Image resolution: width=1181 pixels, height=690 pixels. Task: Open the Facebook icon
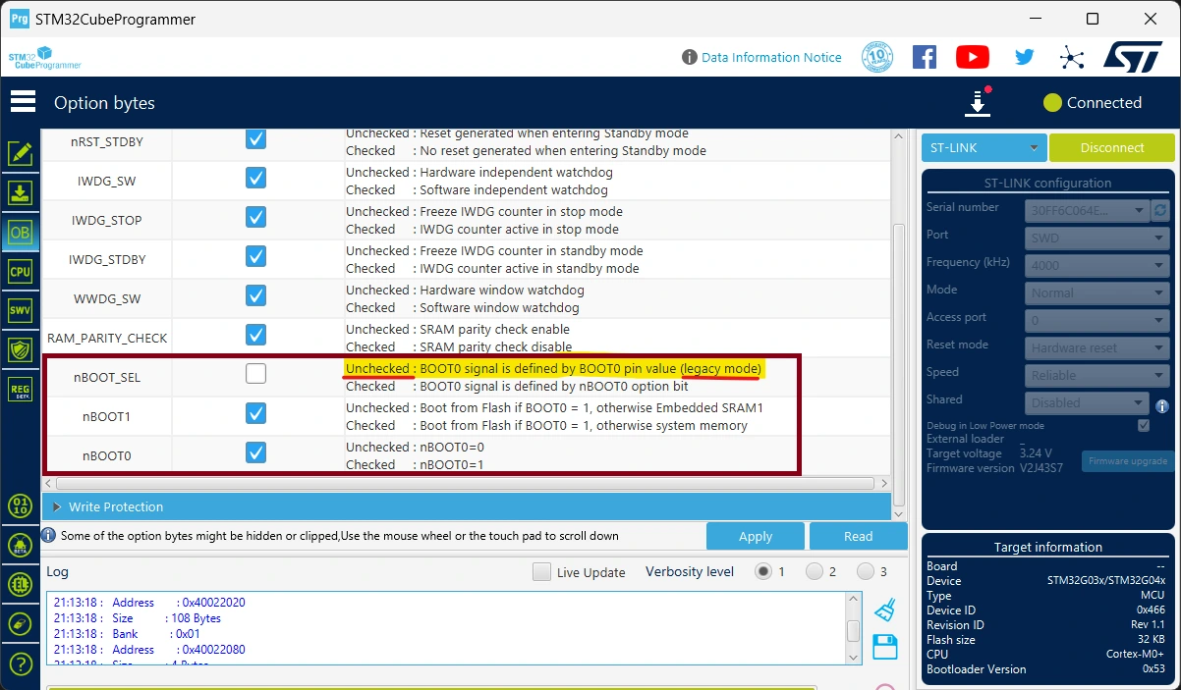point(925,57)
